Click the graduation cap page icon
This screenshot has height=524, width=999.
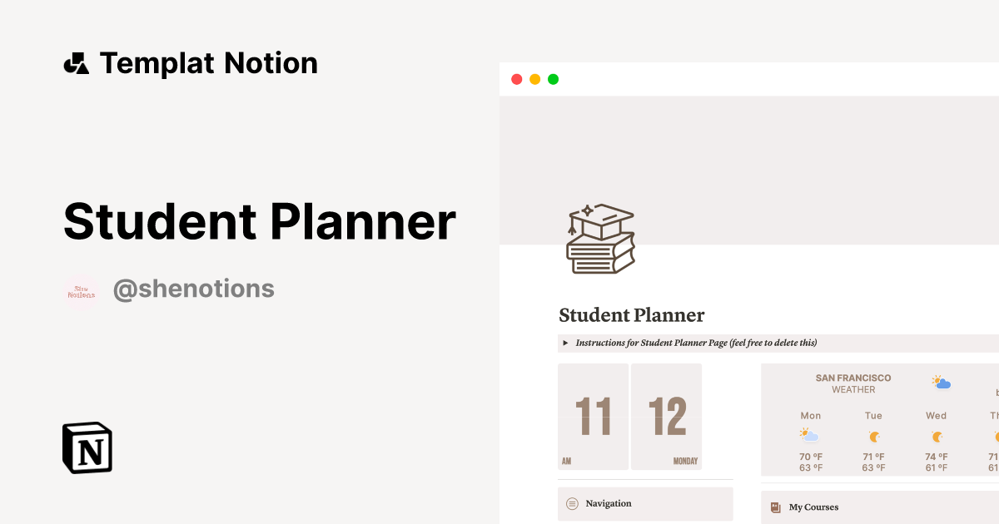(600, 238)
